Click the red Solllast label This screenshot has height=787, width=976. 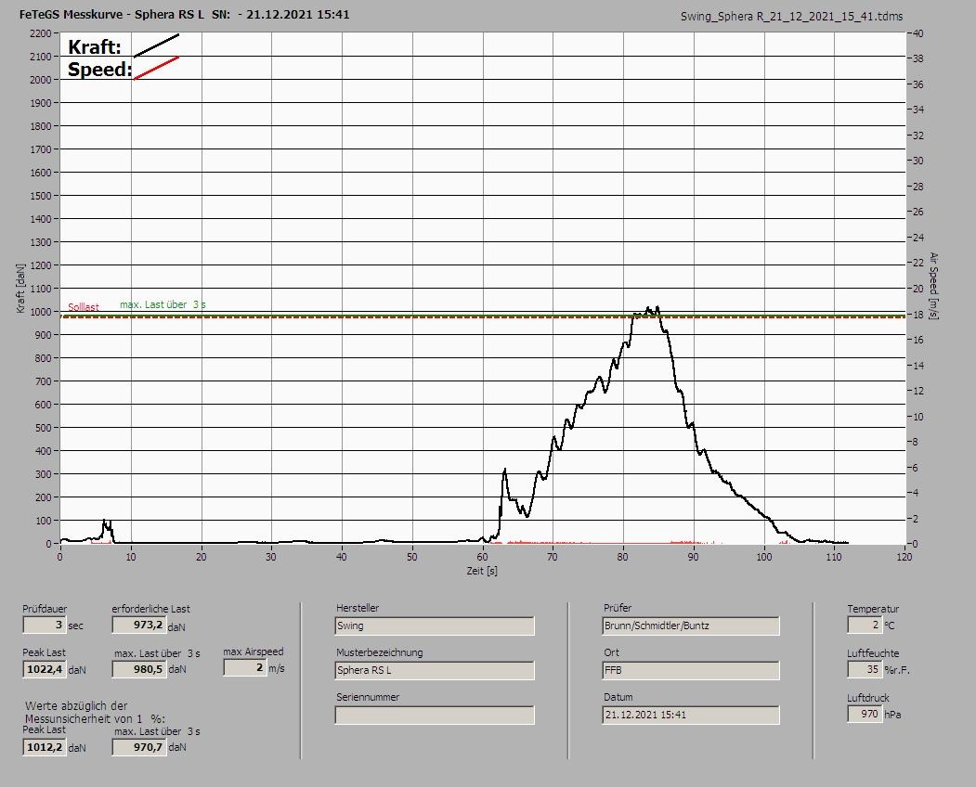84,306
